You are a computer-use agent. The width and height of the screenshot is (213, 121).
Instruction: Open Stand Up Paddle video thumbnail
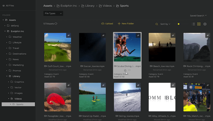click(x=92, y=97)
